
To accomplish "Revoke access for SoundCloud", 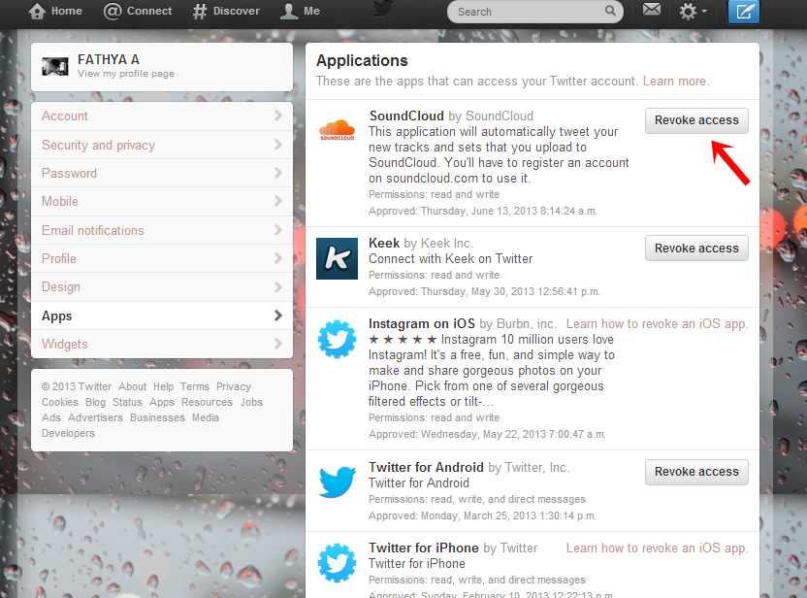I will tap(696, 120).
